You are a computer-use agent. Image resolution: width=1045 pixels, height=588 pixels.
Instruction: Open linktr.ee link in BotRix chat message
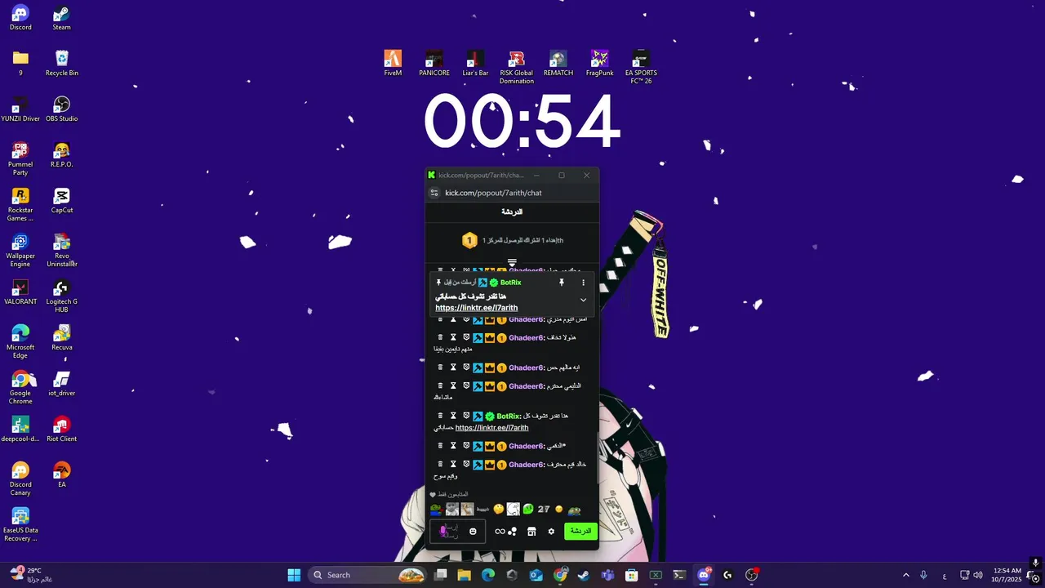[491, 428]
